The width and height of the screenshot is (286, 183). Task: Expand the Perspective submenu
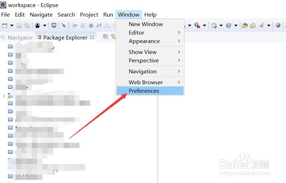(150, 60)
